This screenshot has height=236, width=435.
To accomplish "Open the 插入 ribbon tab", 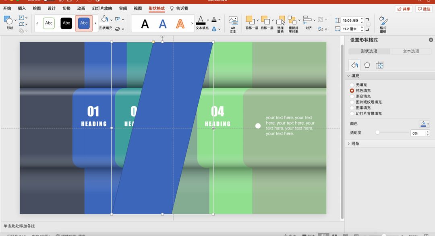I will coord(22,8).
